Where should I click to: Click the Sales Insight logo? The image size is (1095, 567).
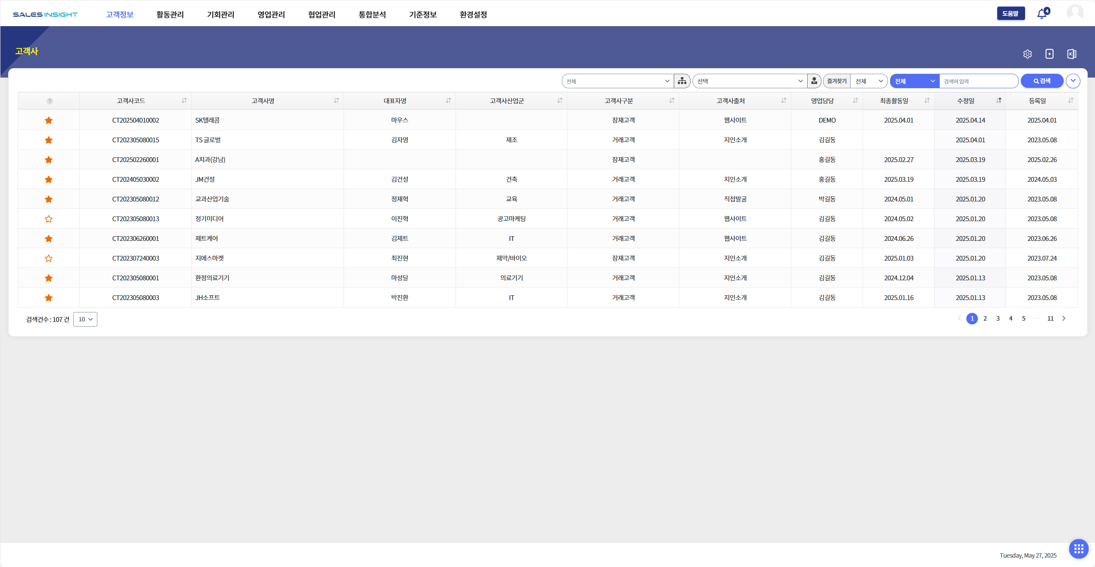tap(45, 15)
